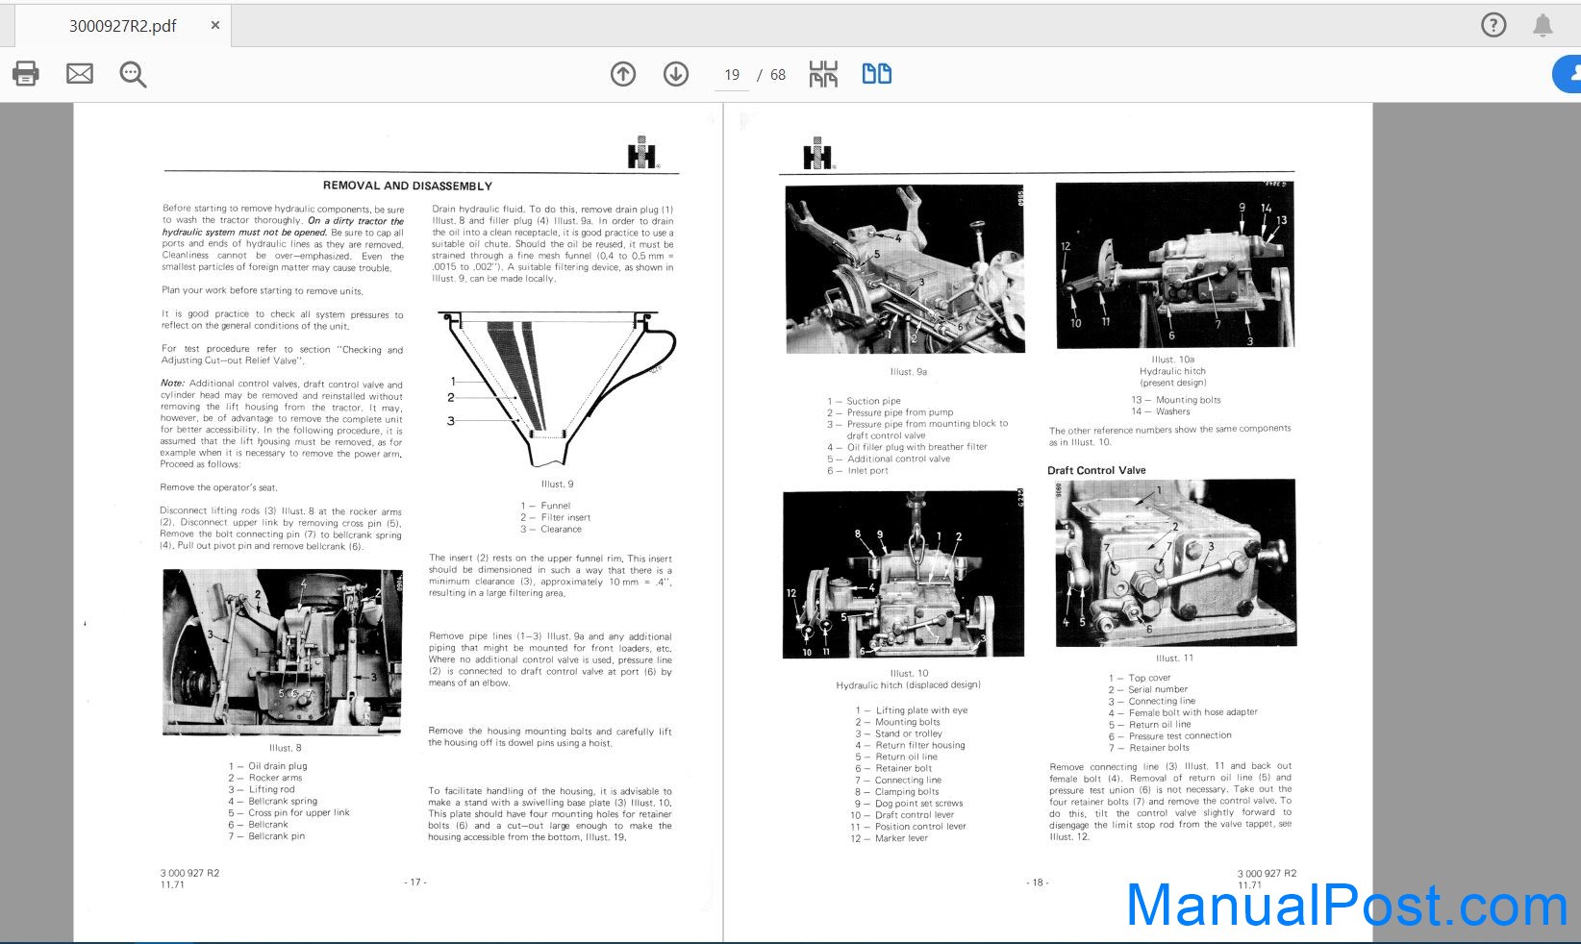This screenshot has width=1581, height=944.
Task: Print the document using printer icon
Action: pyautogui.click(x=26, y=74)
